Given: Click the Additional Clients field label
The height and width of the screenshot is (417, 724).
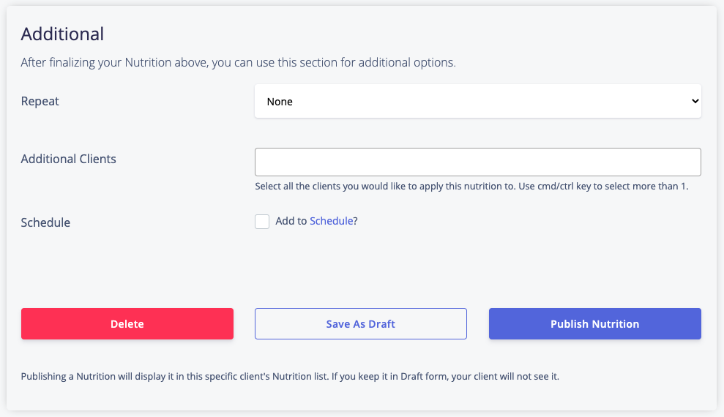Looking at the screenshot, I should tap(68, 159).
